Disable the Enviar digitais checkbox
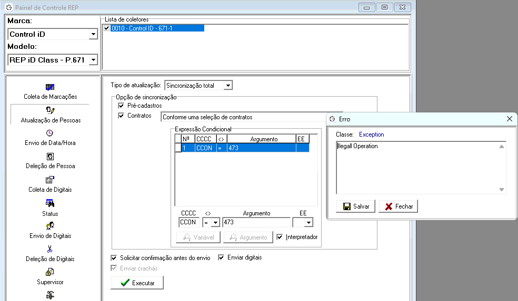 pyautogui.click(x=221, y=258)
